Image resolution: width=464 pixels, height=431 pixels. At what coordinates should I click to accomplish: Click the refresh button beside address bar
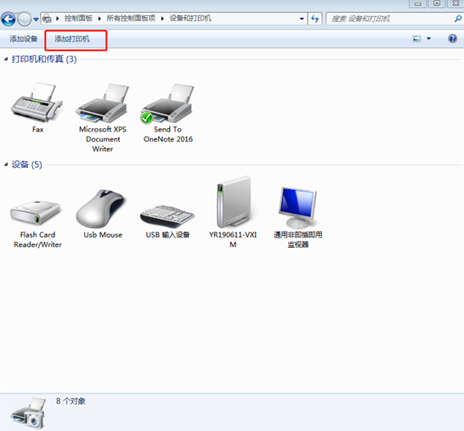tap(314, 19)
